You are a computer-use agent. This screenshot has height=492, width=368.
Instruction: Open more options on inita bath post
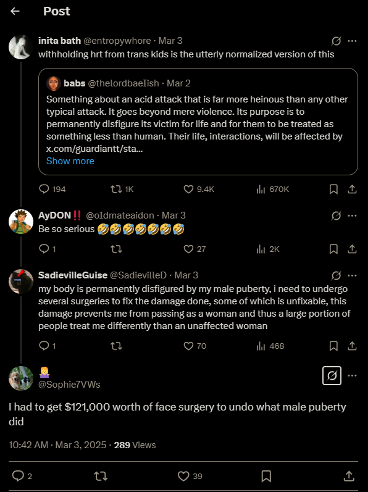click(353, 41)
